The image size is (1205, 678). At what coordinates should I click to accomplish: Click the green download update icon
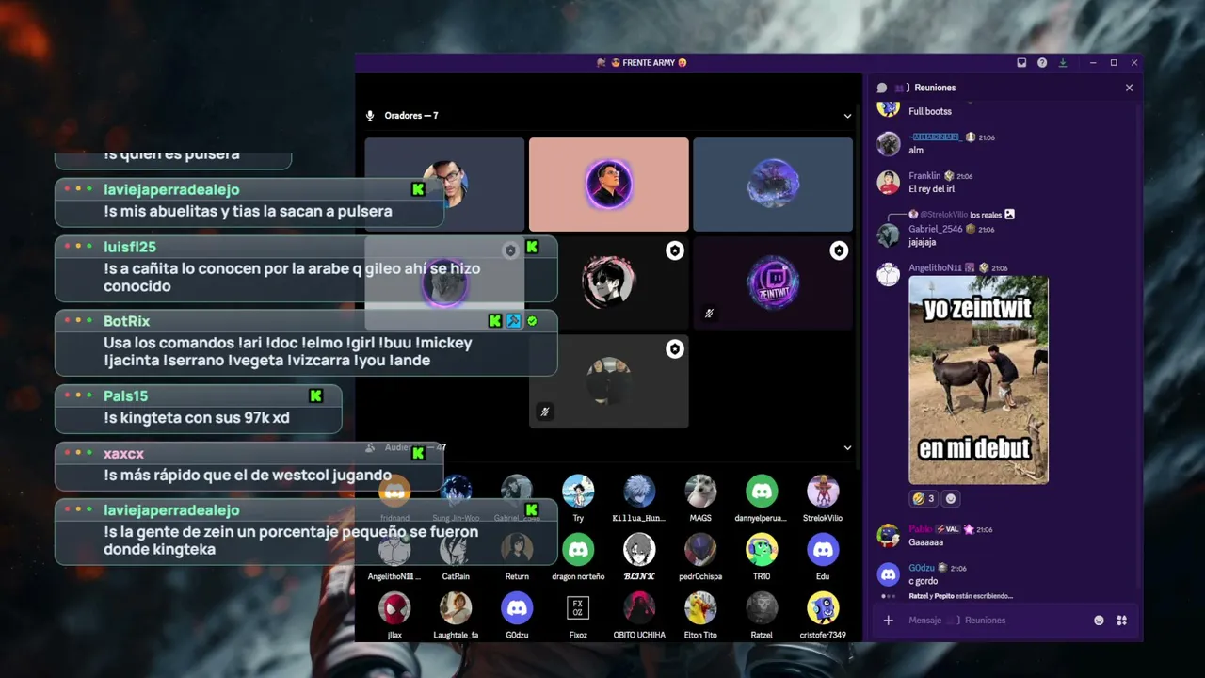[x=1063, y=63]
